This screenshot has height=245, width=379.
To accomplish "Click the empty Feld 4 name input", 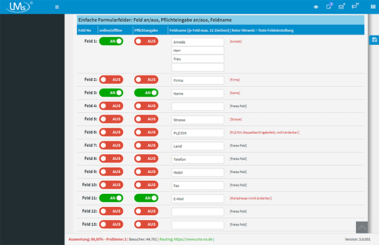I will click(x=198, y=106).
